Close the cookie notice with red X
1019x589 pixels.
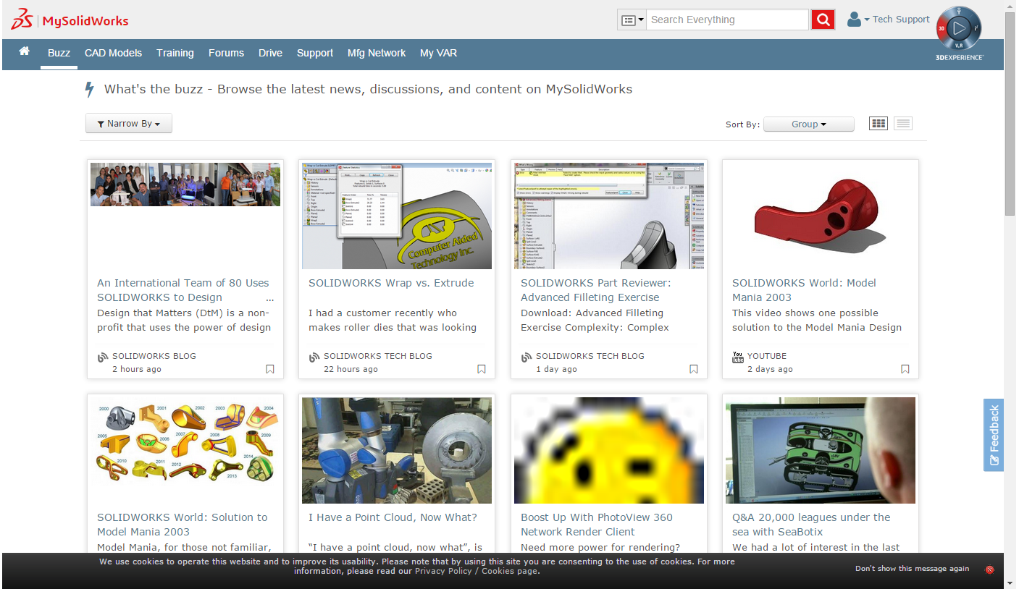(x=989, y=569)
